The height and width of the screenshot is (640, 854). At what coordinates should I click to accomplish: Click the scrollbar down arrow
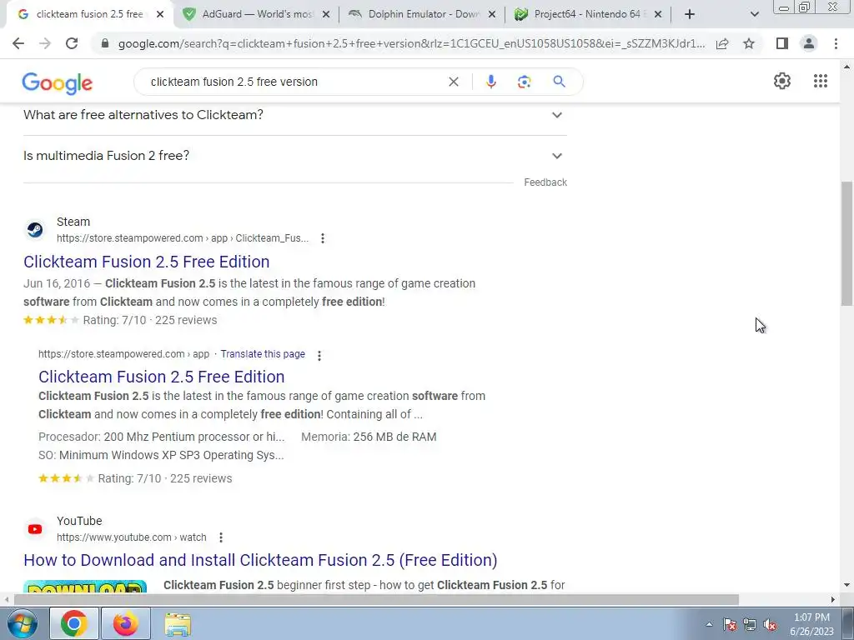tap(846, 586)
